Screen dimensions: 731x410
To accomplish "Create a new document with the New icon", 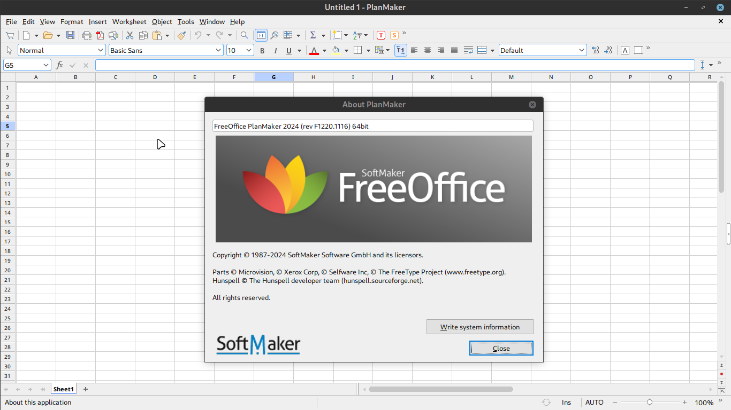I will [x=26, y=35].
